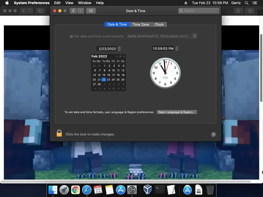This screenshot has width=263, height=197.
Task: Click the eject icon in menu bar
Action: click(x=186, y=3)
